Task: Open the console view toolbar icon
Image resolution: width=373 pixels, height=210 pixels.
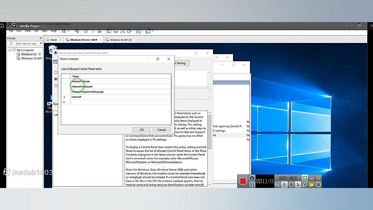Action: click(139, 31)
